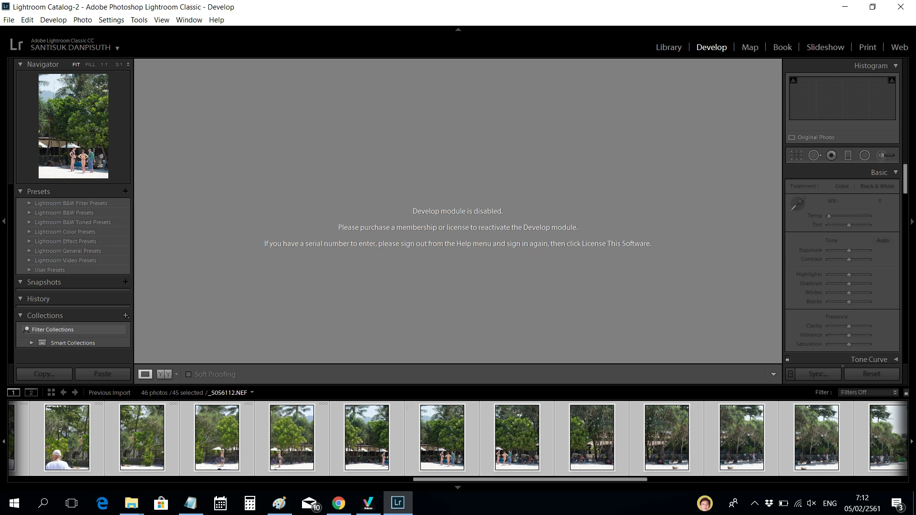Toggle the Tone Curve panel switch
Image resolution: width=916 pixels, height=515 pixels.
point(788,359)
